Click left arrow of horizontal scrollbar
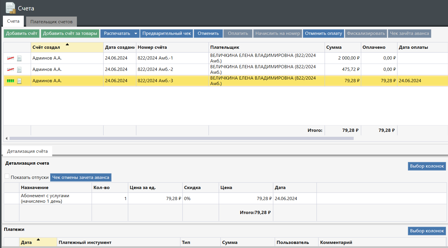This screenshot has width=448, height=248. pos(6,139)
